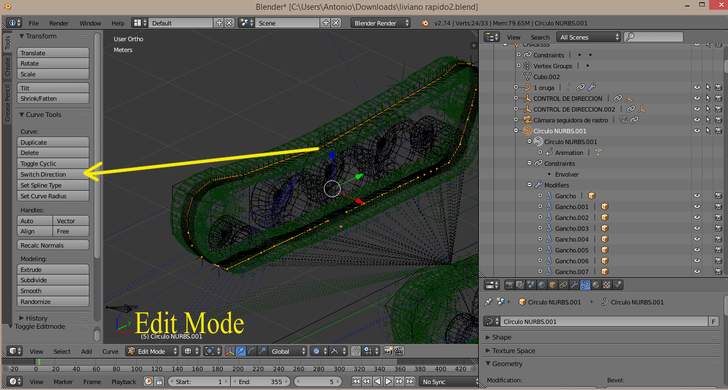Click the Texture checkerboard properties icon
728x390 pixels.
point(607,285)
